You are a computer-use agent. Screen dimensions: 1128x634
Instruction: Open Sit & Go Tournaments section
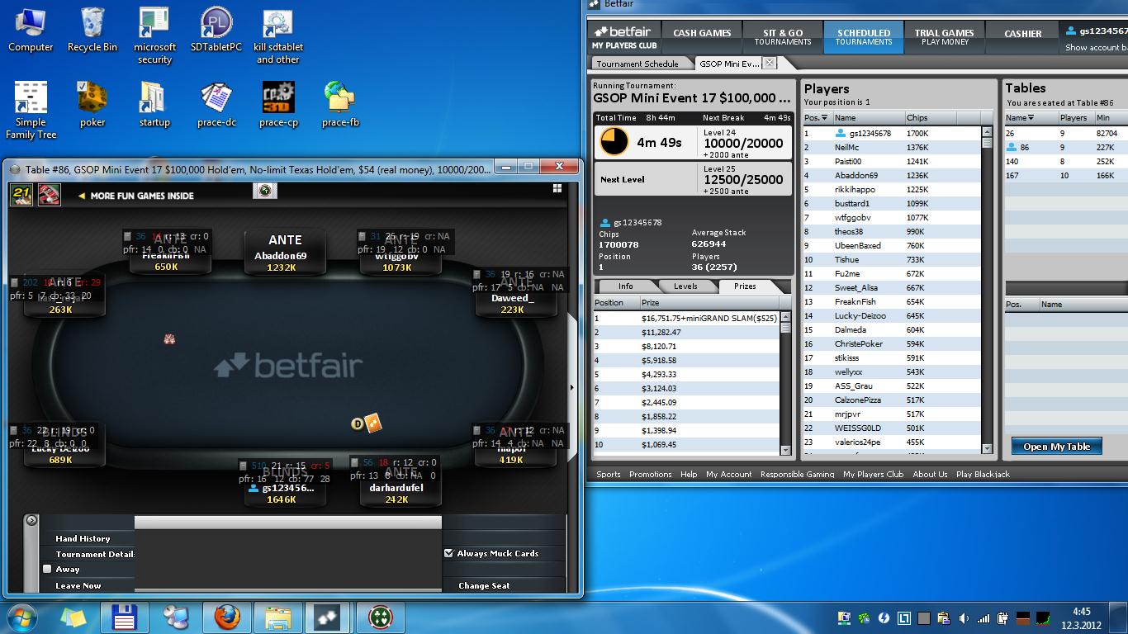pos(783,37)
